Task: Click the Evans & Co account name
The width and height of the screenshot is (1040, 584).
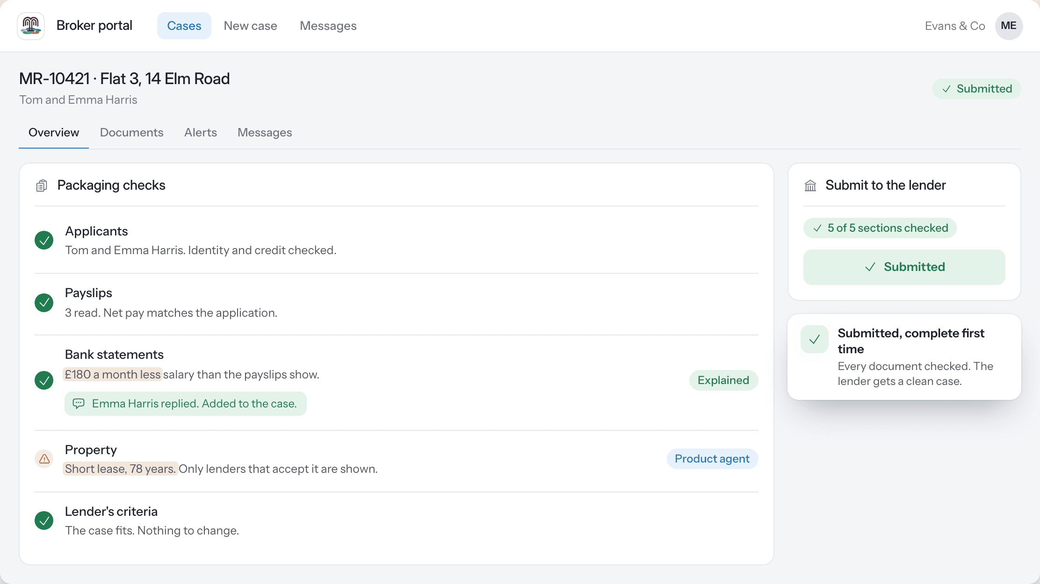Action: 955,26
